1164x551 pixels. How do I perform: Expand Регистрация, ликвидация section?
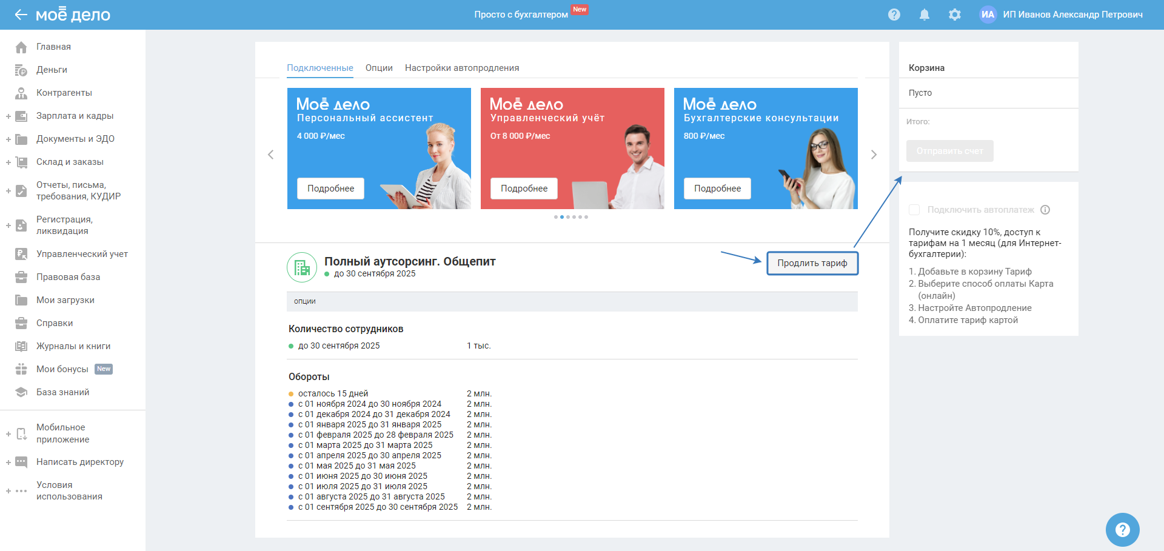pos(8,225)
